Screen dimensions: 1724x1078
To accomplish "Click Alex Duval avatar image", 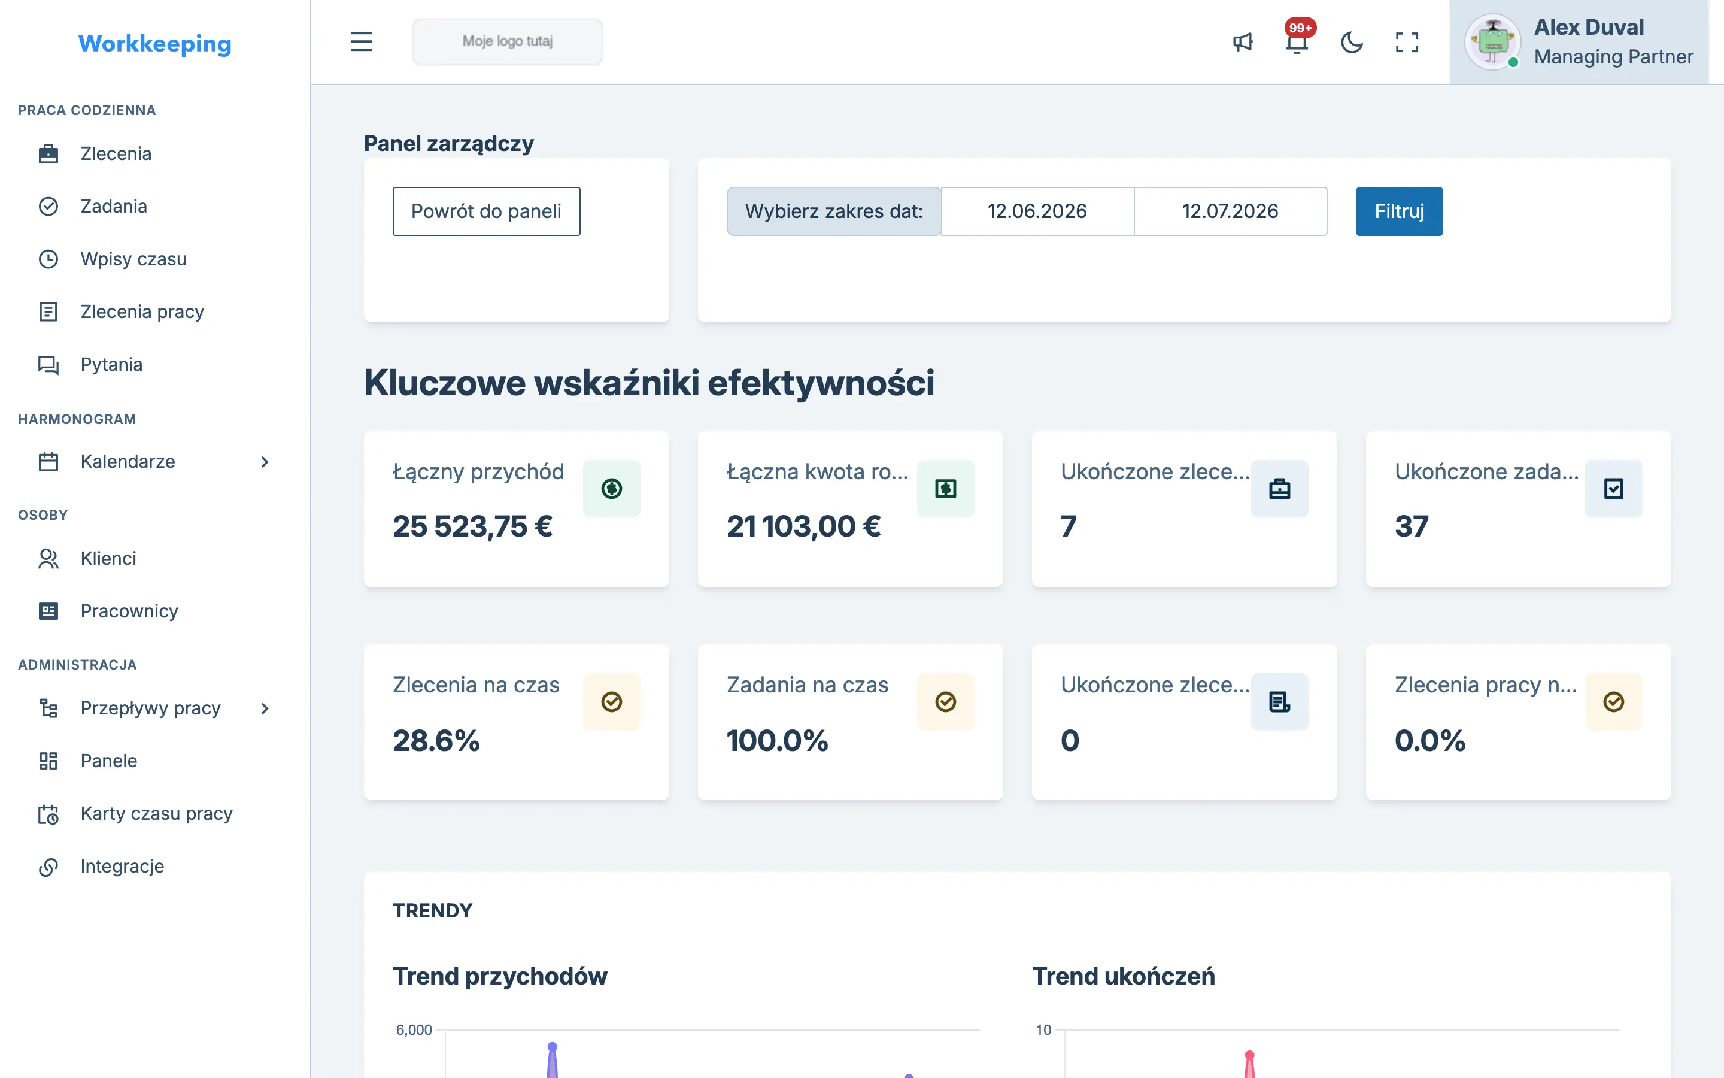I will click(1492, 42).
